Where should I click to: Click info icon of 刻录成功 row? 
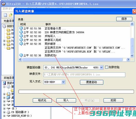21,55
